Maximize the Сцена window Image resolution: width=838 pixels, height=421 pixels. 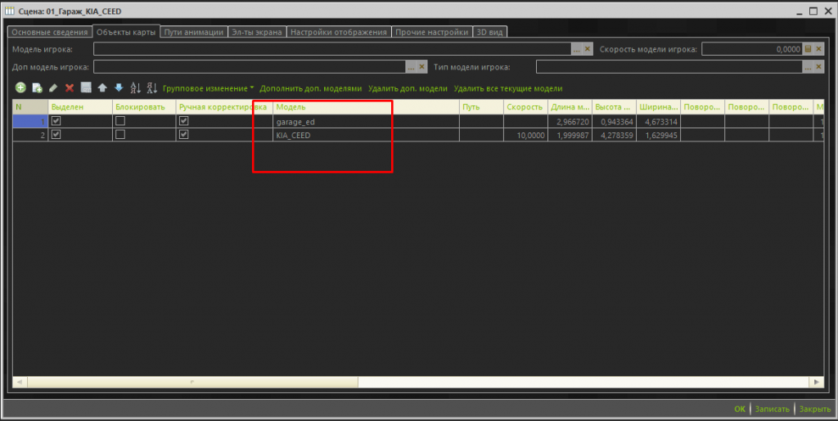tap(813, 11)
